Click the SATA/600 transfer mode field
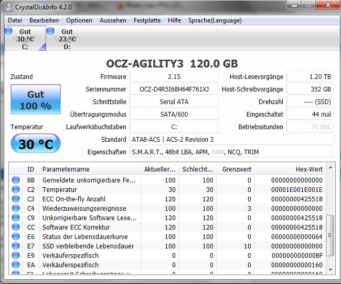The height and width of the screenshot is (284, 341). tap(174, 114)
